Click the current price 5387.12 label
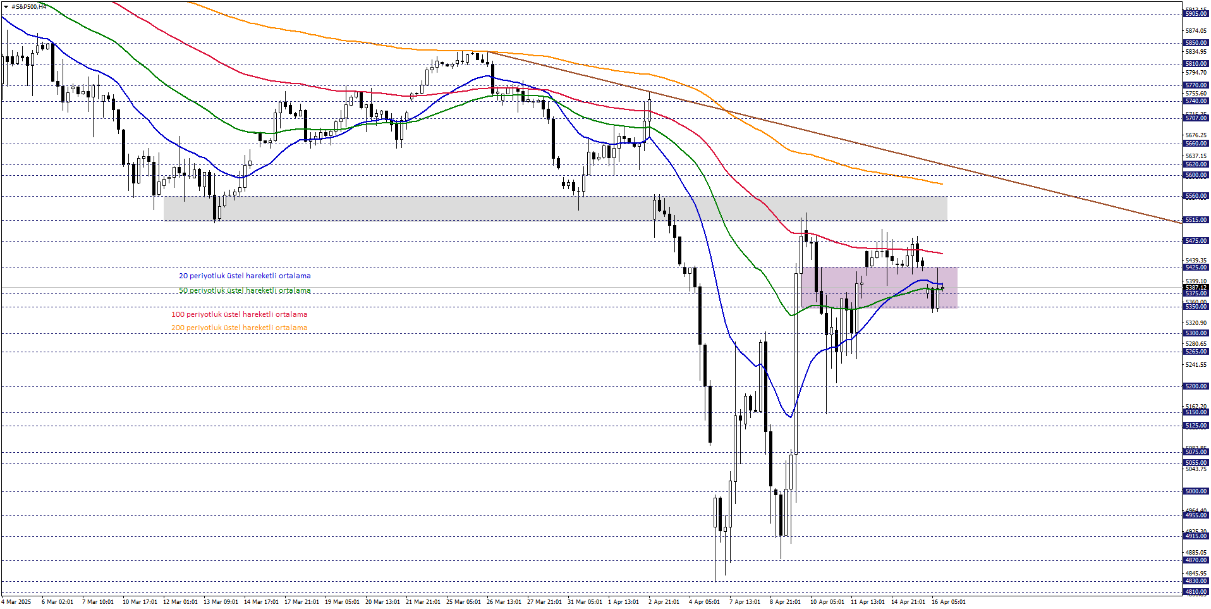 point(1196,288)
